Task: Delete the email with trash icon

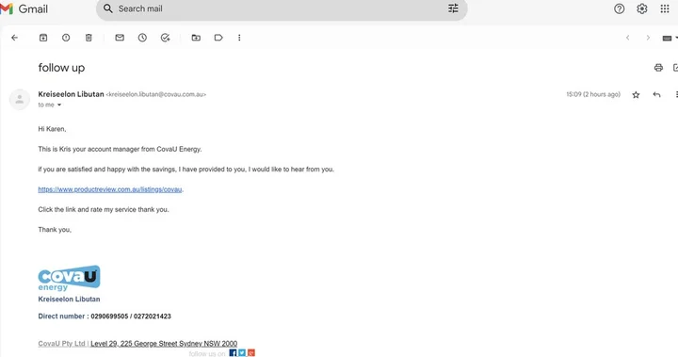Action: tap(89, 38)
